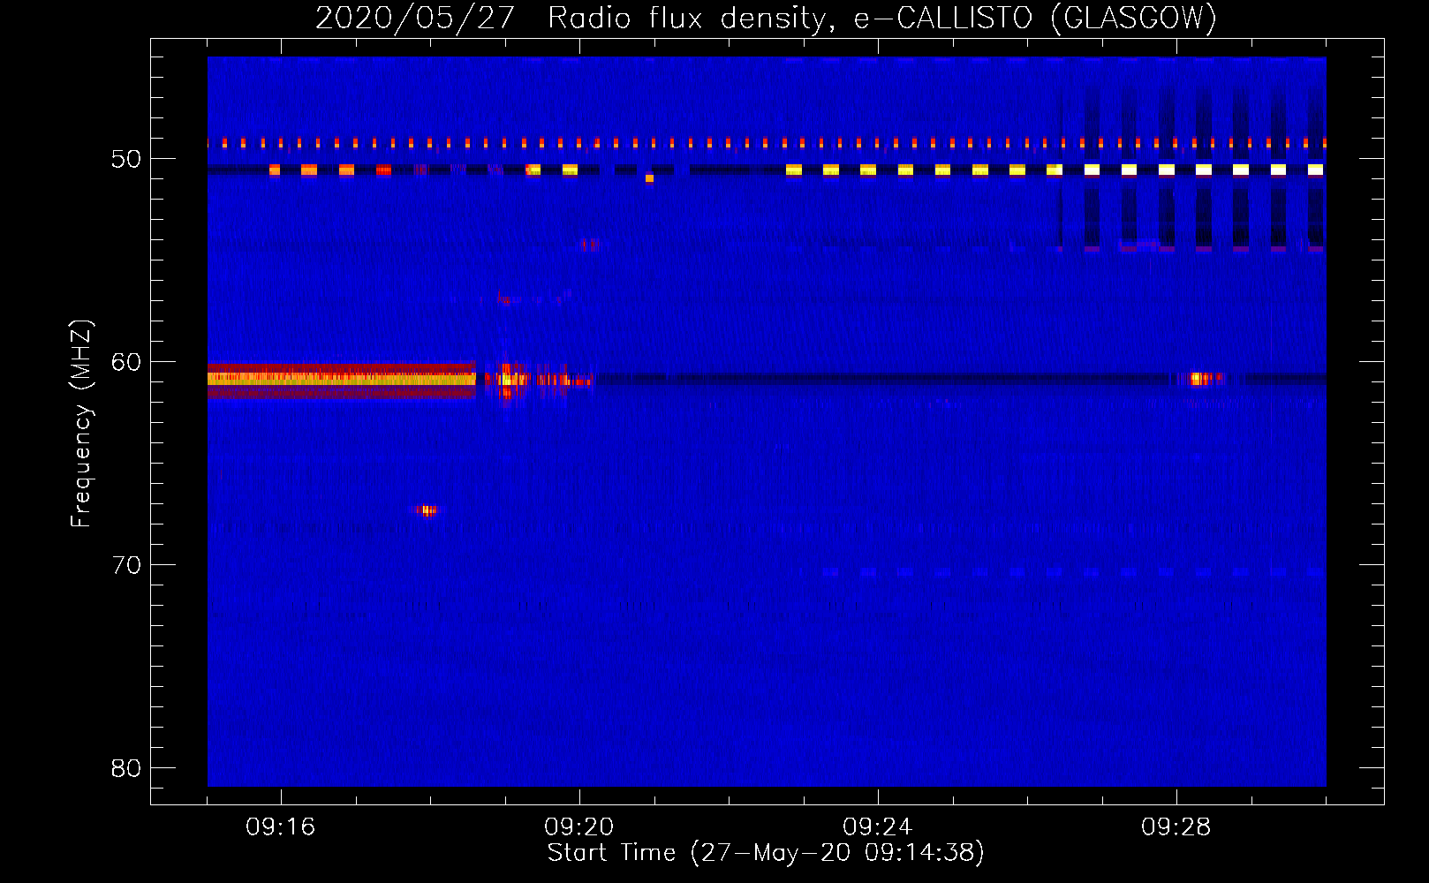Click the 80 frequency tick label
1429x883 pixels.
(x=126, y=768)
